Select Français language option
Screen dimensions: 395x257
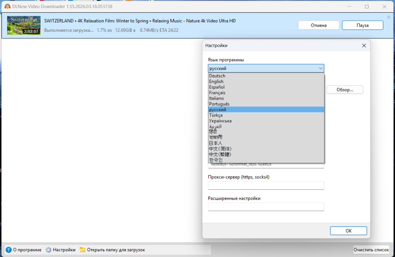[217, 93]
